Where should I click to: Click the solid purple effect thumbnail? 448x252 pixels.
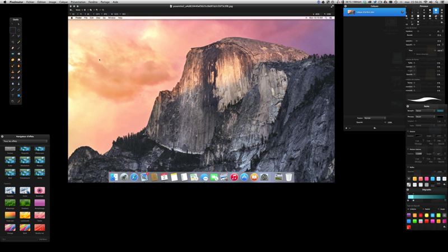[39, 203]
